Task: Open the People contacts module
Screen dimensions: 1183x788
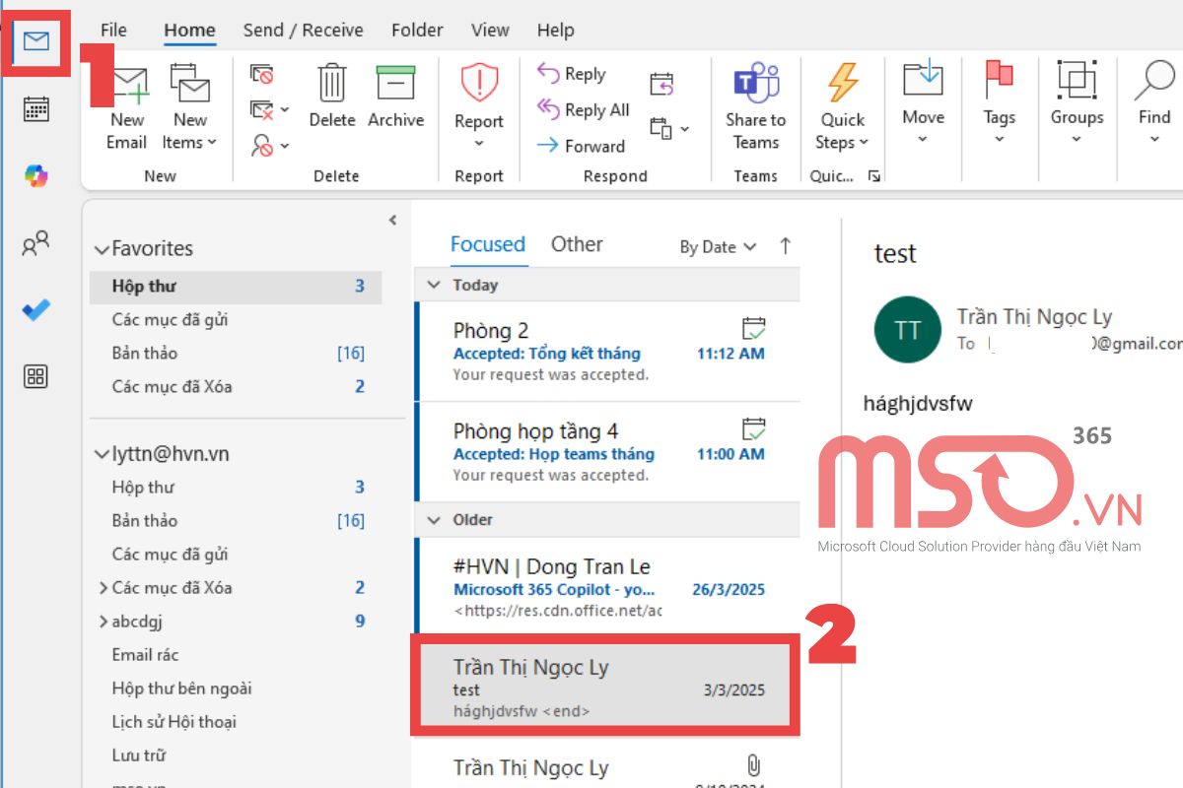Action: 36,243
